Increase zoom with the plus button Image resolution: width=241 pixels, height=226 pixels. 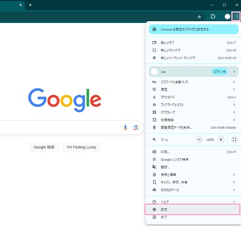[x=221, y=140]
